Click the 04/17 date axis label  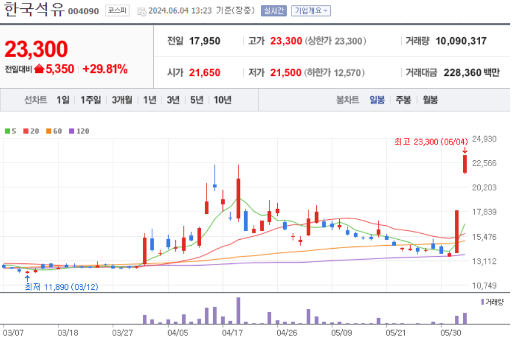(x=232, y=332)
